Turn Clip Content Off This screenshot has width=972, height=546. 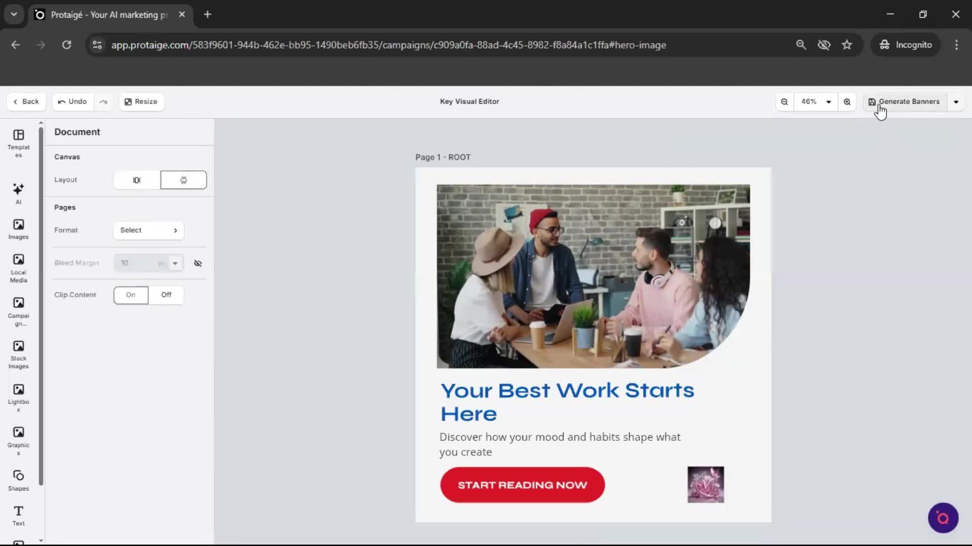166,295
